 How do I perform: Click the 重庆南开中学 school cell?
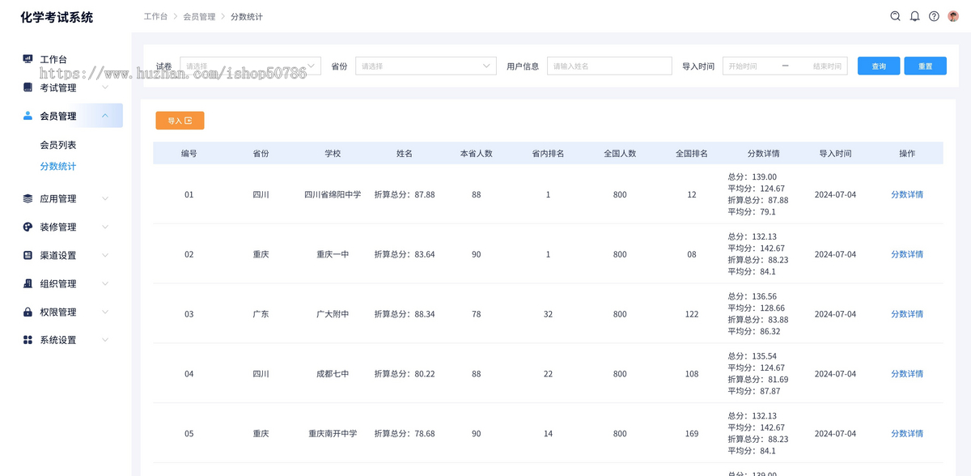333,434
